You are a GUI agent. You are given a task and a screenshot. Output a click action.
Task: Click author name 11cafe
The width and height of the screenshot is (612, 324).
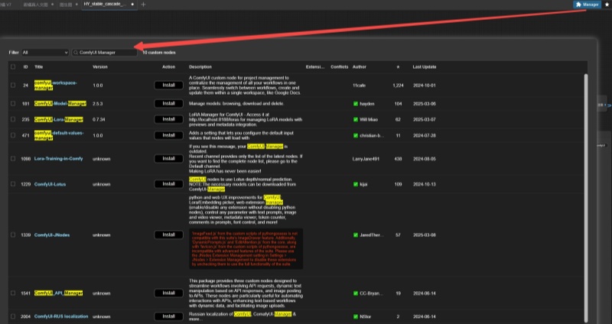359,85
